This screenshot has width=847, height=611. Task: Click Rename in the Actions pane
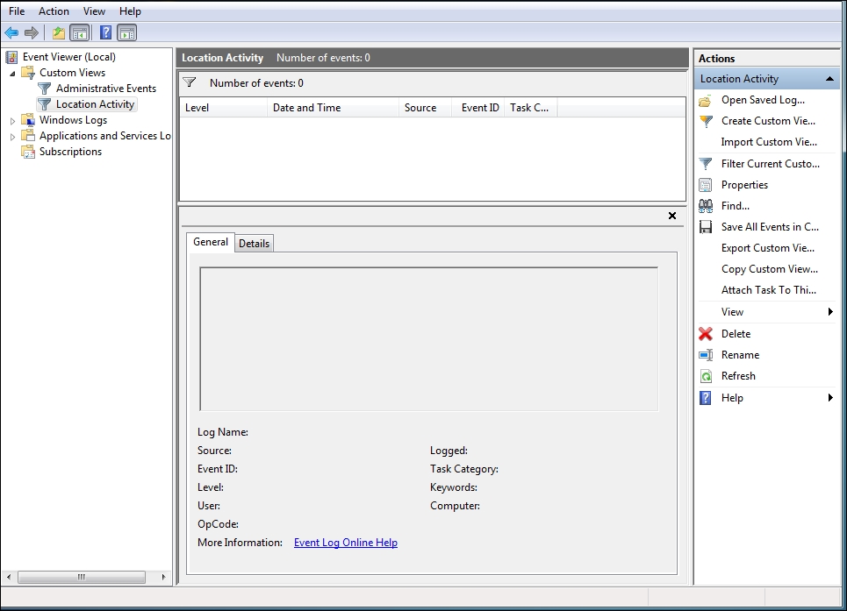coord(742,354)
